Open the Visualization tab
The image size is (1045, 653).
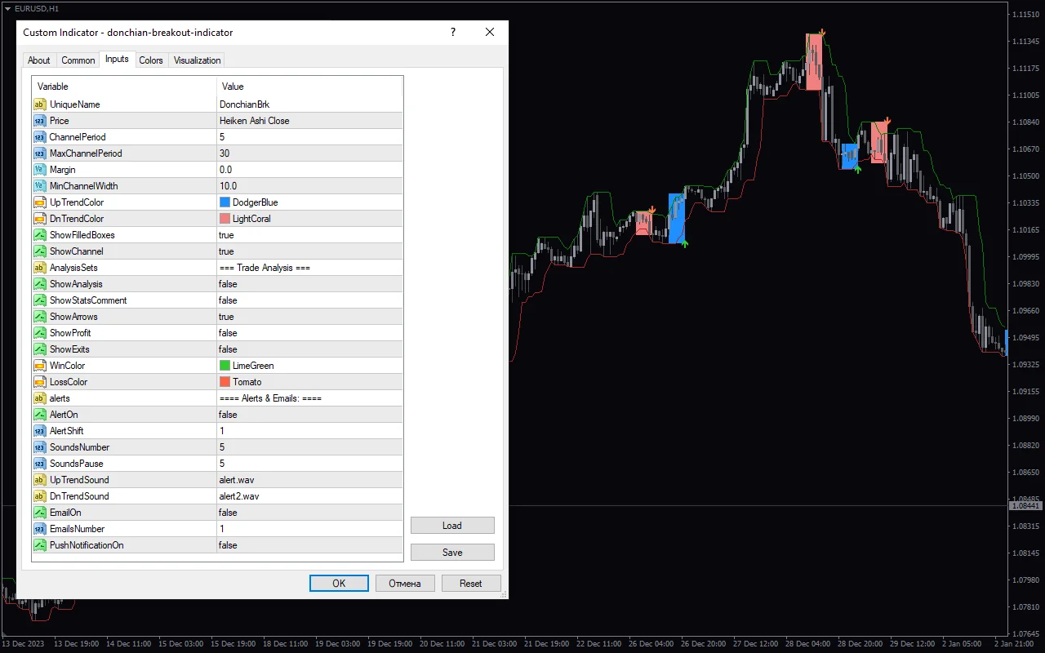(x=196, y=60)
